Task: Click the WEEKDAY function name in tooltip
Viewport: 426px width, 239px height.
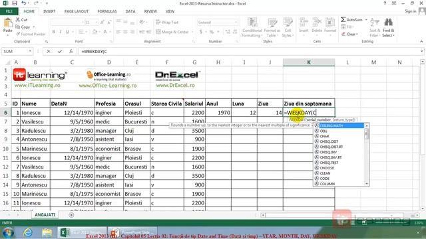Action: point(297,119)
